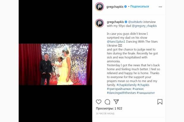Click the verified badge in the caption
The height and width of the screenshot is (122, 184).
[126, 22]
